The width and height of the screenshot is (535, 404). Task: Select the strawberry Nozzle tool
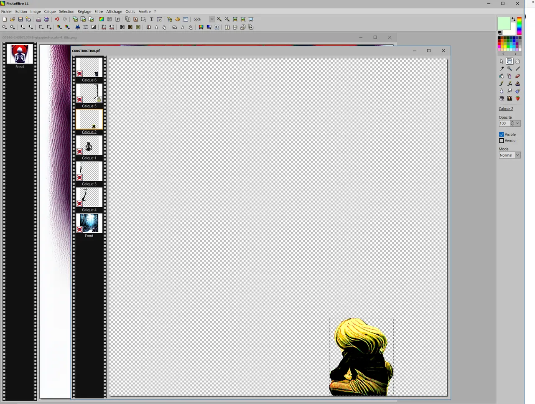[517, 98]
